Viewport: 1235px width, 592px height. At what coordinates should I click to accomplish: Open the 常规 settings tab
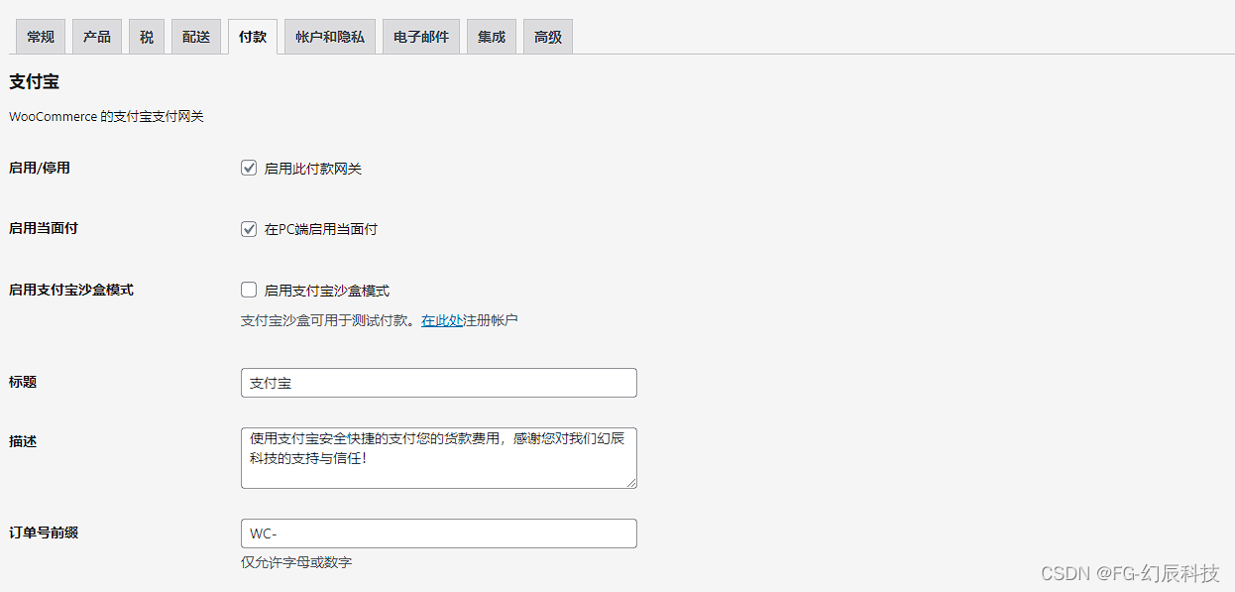pyautogui.click(x=41, y=37)
